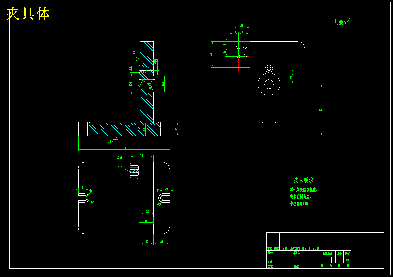Viewport: 393px width, 277px height.
Task: Click the '1:1' scale value
Action: (x=347, y=260)
